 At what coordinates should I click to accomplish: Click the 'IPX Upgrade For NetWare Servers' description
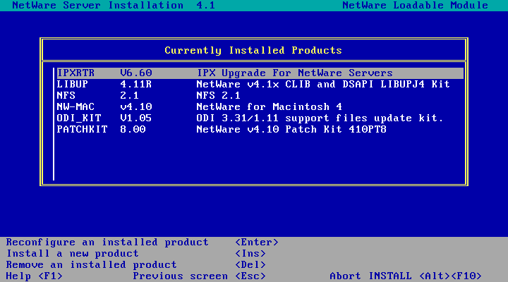pyautogui.click(x=295, y=73)
